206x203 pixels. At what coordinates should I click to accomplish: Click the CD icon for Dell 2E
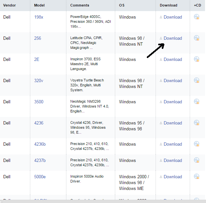coord(197,59)
